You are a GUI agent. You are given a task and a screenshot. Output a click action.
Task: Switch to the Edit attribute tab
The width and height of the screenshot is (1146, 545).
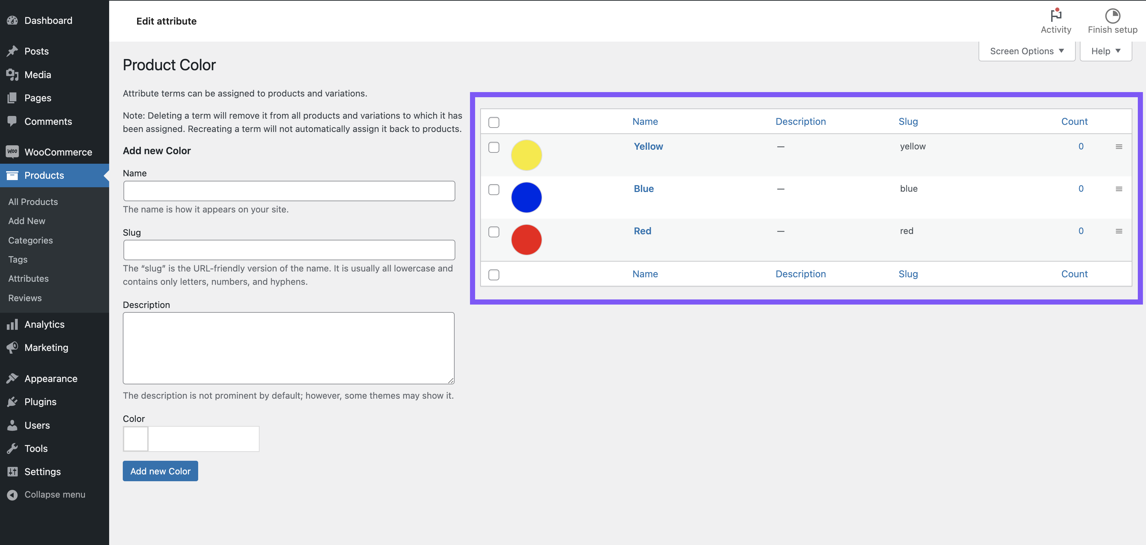pos(166,21)
